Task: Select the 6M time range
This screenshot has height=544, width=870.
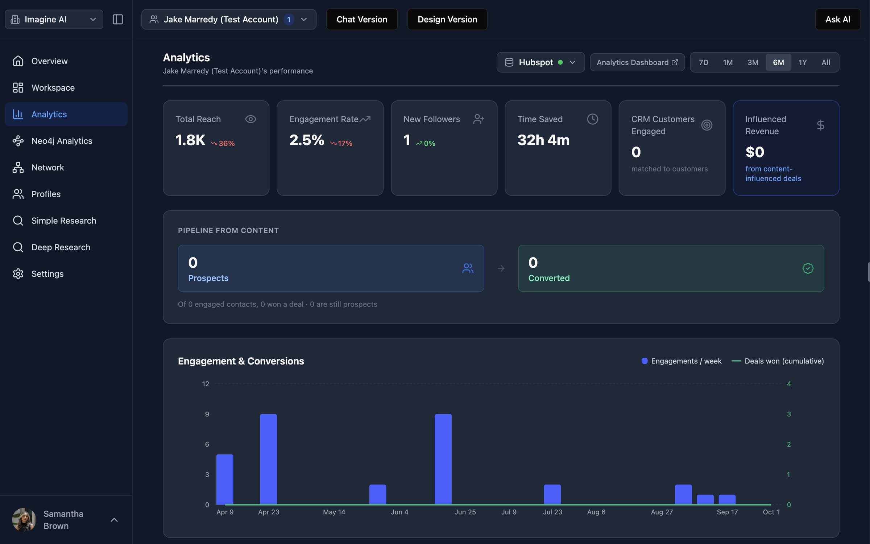Action: (x=778, y=62)
